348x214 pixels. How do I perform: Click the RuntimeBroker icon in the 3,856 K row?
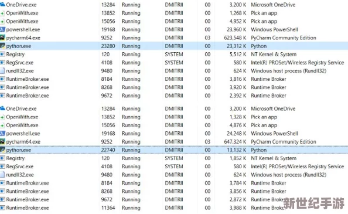pos(2,191)
